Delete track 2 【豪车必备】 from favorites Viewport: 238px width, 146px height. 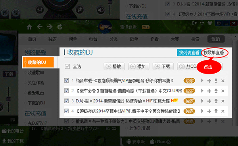223,91
